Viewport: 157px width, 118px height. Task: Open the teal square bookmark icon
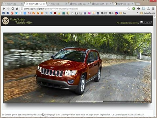click(64, 13)
